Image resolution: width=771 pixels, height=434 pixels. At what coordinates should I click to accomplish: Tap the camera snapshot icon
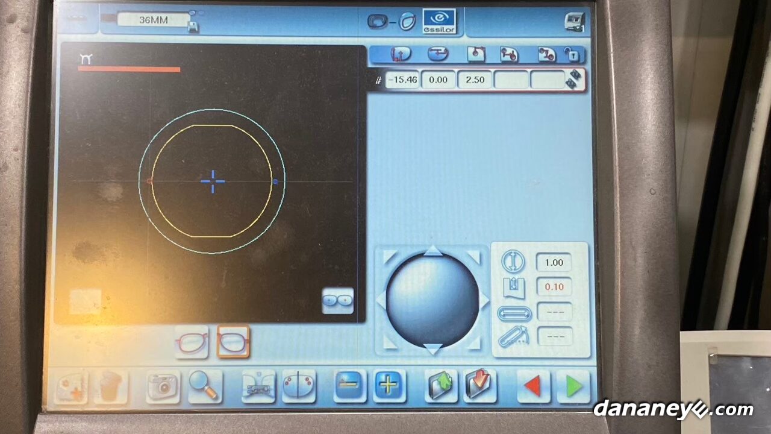click(x=163, y=386)
